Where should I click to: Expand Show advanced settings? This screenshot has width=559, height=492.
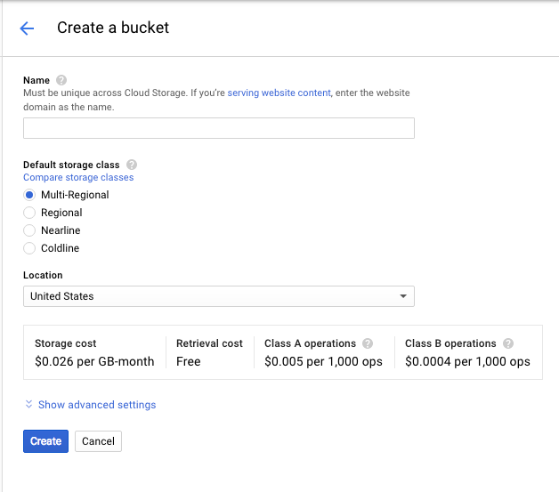97,405
